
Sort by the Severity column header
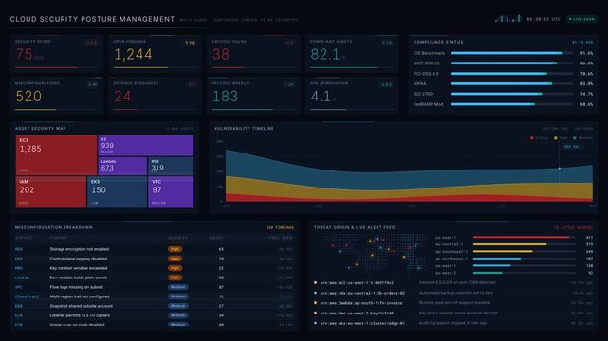(177, 238)
